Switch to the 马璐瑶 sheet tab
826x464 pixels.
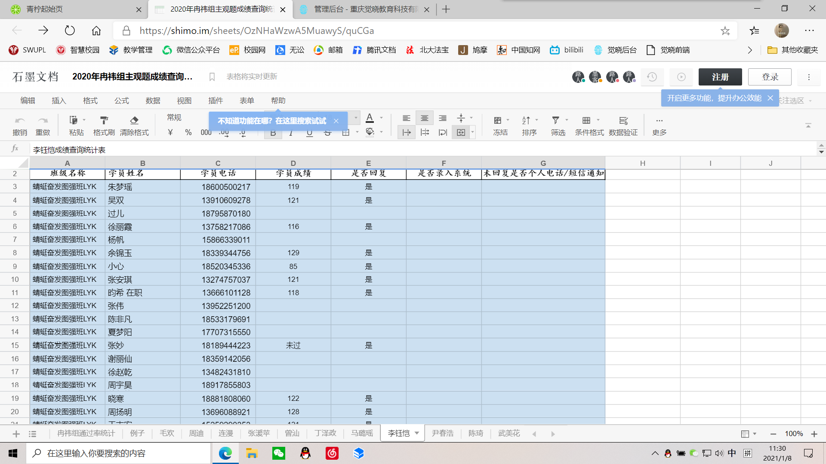(362, 433)
